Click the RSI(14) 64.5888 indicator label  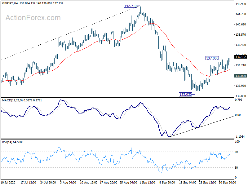coord(13,142)
